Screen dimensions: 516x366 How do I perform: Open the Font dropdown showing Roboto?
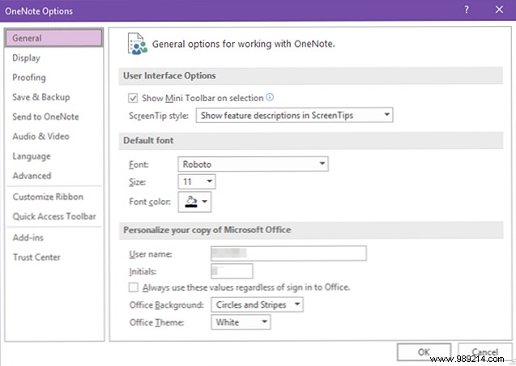[253, 164]
